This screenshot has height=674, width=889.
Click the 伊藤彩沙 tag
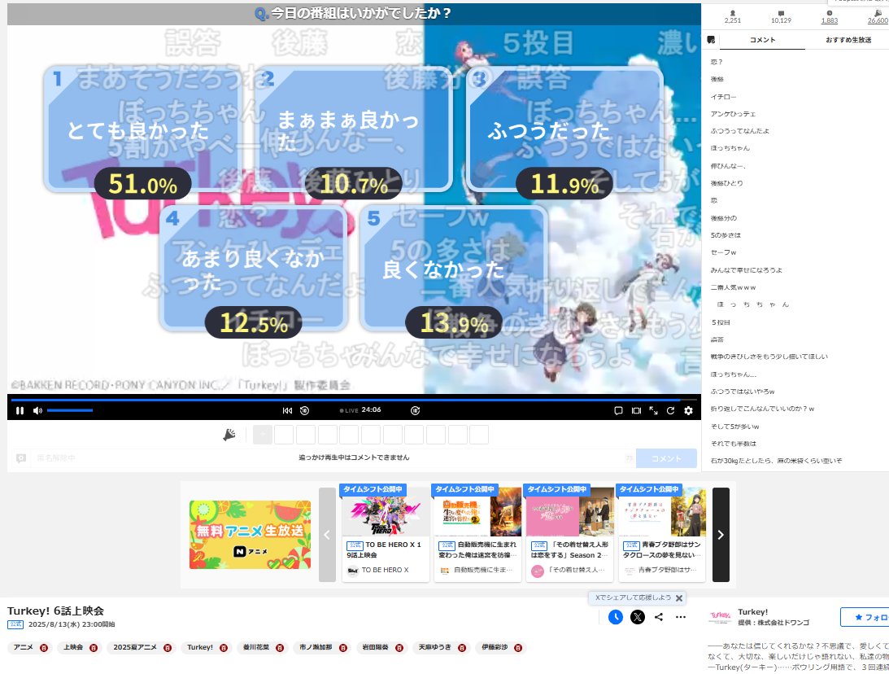point(495,647)
